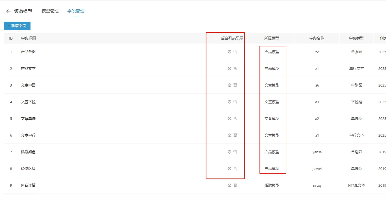
Task: Click 招聘模型 in the 内容详情 row
Action: pyautogui.click(x=272, y=185)
